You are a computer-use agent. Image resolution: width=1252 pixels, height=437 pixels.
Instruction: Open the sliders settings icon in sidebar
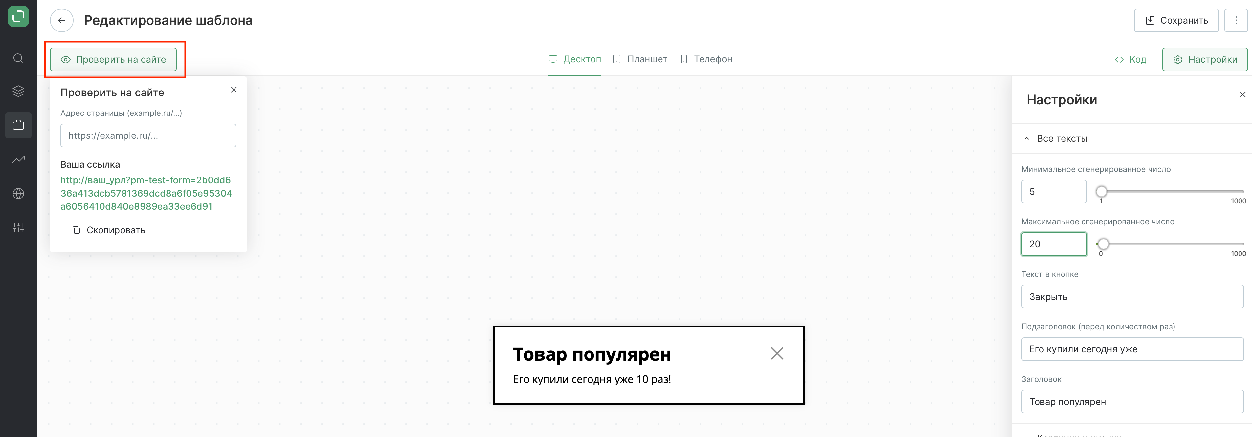pos(18,228)
